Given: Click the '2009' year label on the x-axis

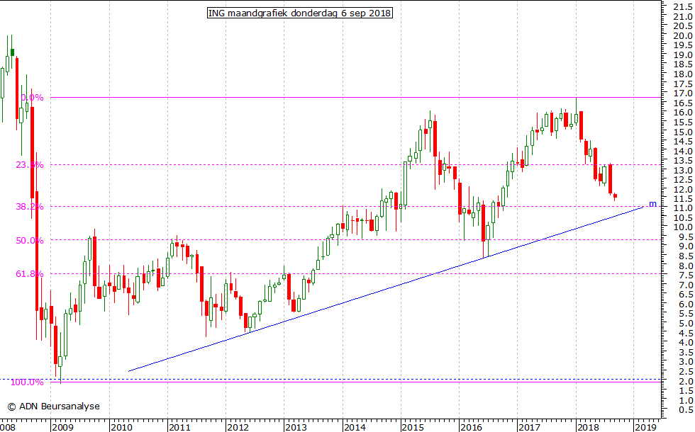Looking at the screenshot, I should click(x=62, y=427).
